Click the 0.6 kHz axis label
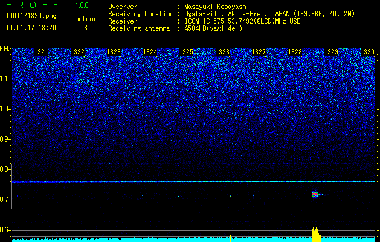Viewport: 380px width, 242px height. [x=4, y=230]
